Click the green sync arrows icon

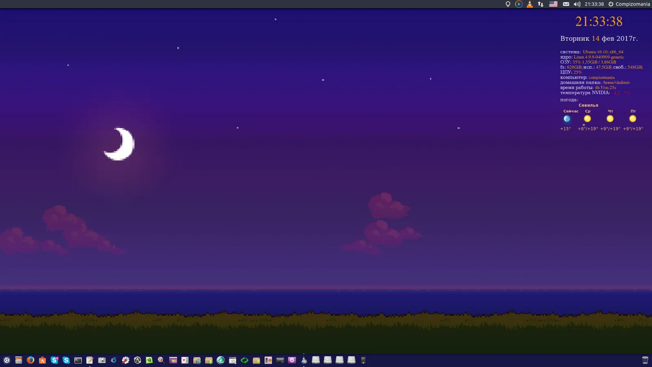(244, 360)
